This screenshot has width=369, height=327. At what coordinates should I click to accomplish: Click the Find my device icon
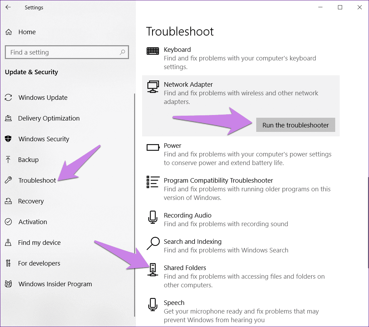8,242
